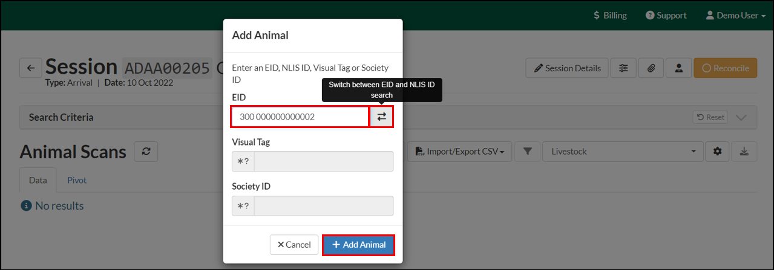Click the person icon button
Viewport: 774px width, 270px height.
click(x=679, y=68)
